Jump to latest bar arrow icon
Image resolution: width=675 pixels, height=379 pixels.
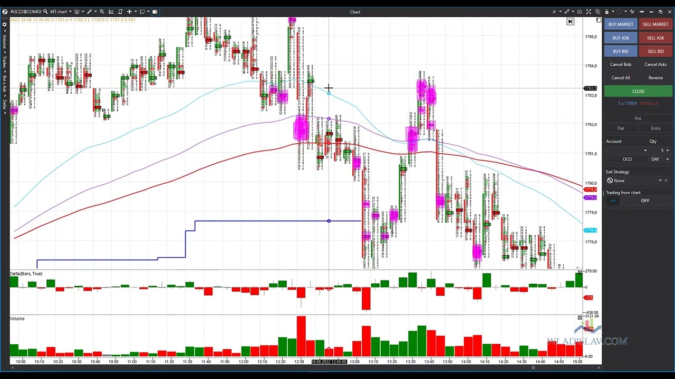(570, 22)
